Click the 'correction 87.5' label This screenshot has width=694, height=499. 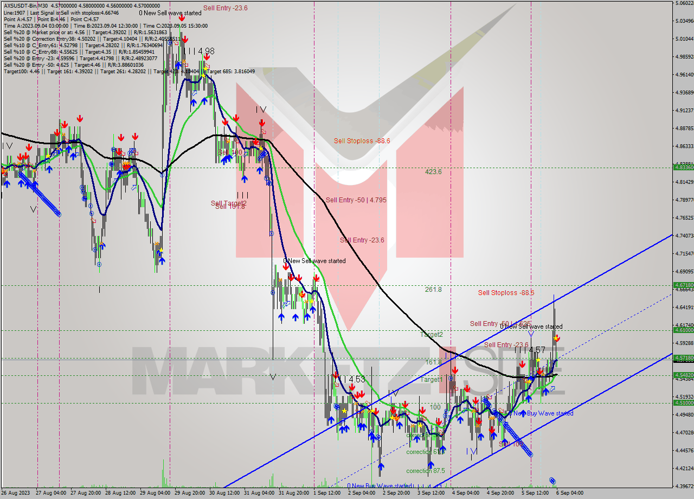[x=426, y=471]
